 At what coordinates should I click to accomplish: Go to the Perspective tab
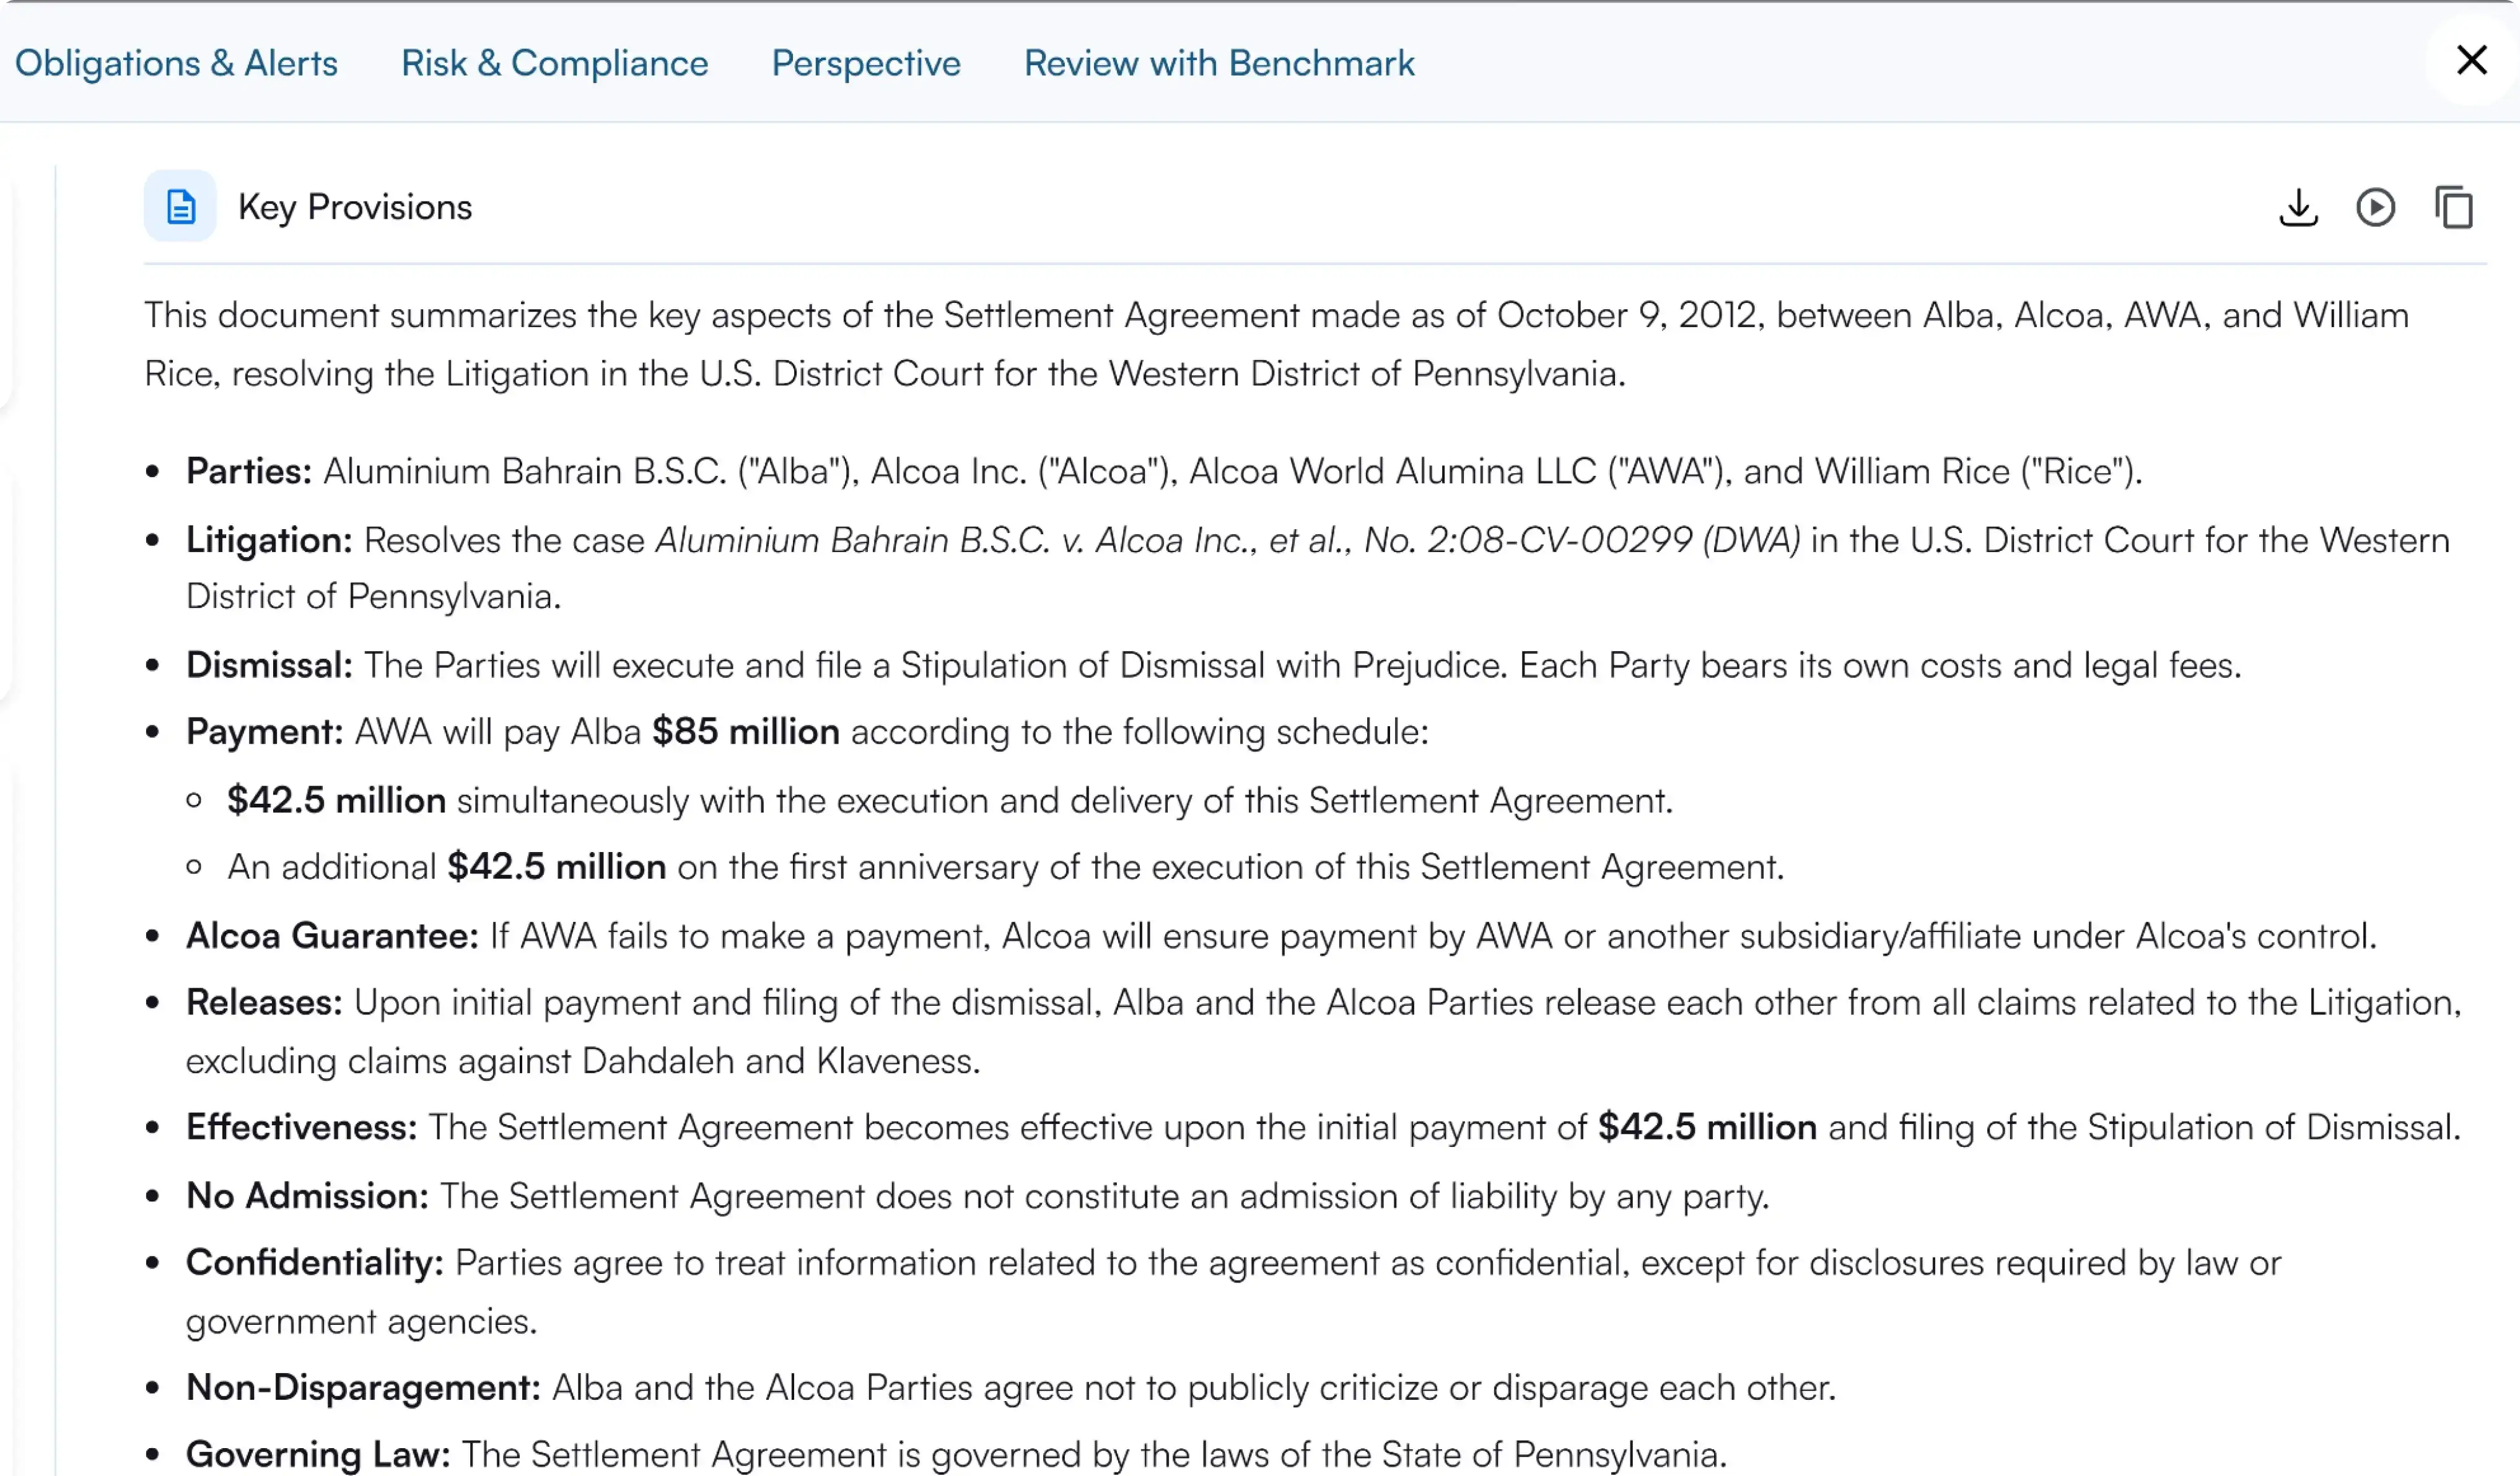(865, 63)
